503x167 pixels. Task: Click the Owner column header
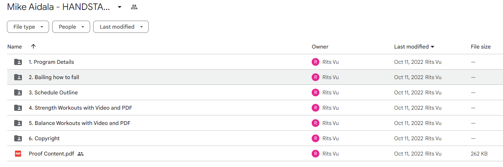coord(320,47)
